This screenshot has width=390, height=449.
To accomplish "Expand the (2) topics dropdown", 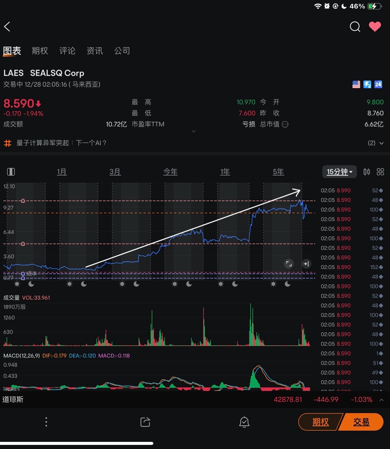I will pyautogui.click(x=375, y=143).
